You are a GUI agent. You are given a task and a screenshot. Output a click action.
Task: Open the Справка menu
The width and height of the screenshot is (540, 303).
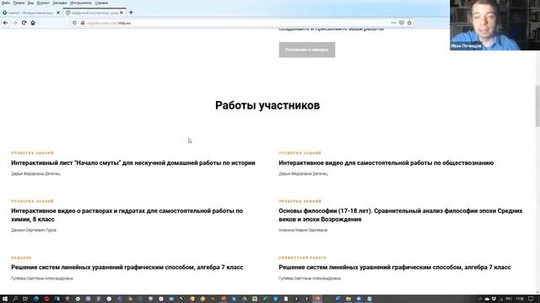point(101,3)
